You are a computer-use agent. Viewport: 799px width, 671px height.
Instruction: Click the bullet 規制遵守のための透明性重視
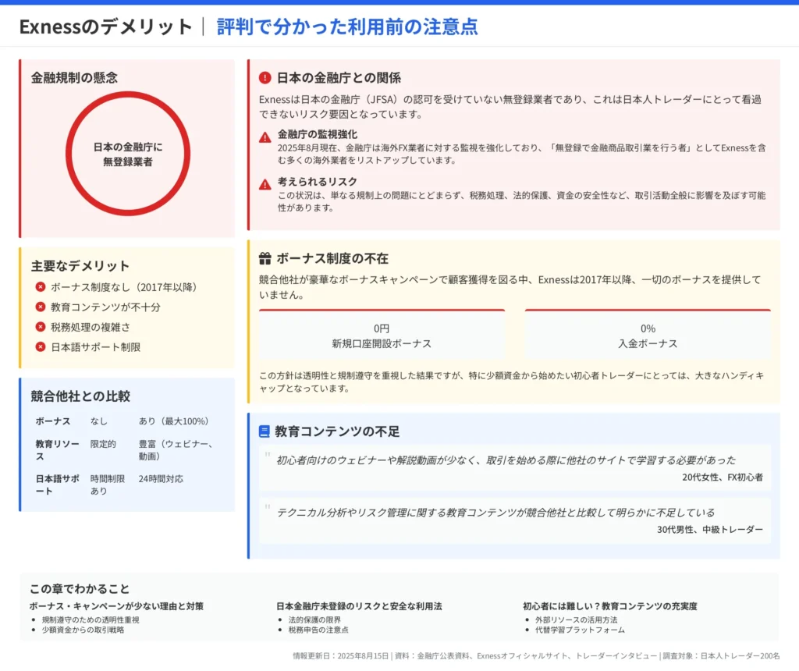(x=91, y=620)
